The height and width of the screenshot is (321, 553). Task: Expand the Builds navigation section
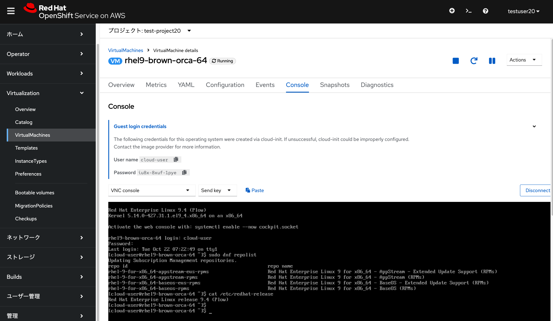click(x=48, y=277)
